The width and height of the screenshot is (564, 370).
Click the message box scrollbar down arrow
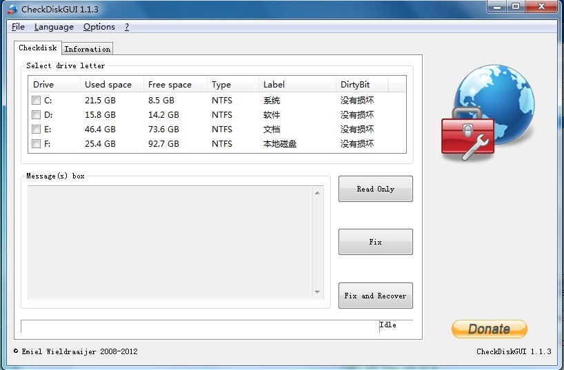click(317, 291)
